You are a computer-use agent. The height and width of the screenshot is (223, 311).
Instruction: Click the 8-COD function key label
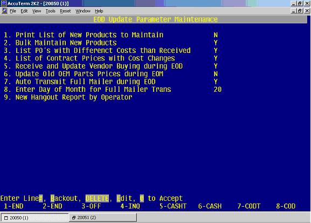[286, 206]
